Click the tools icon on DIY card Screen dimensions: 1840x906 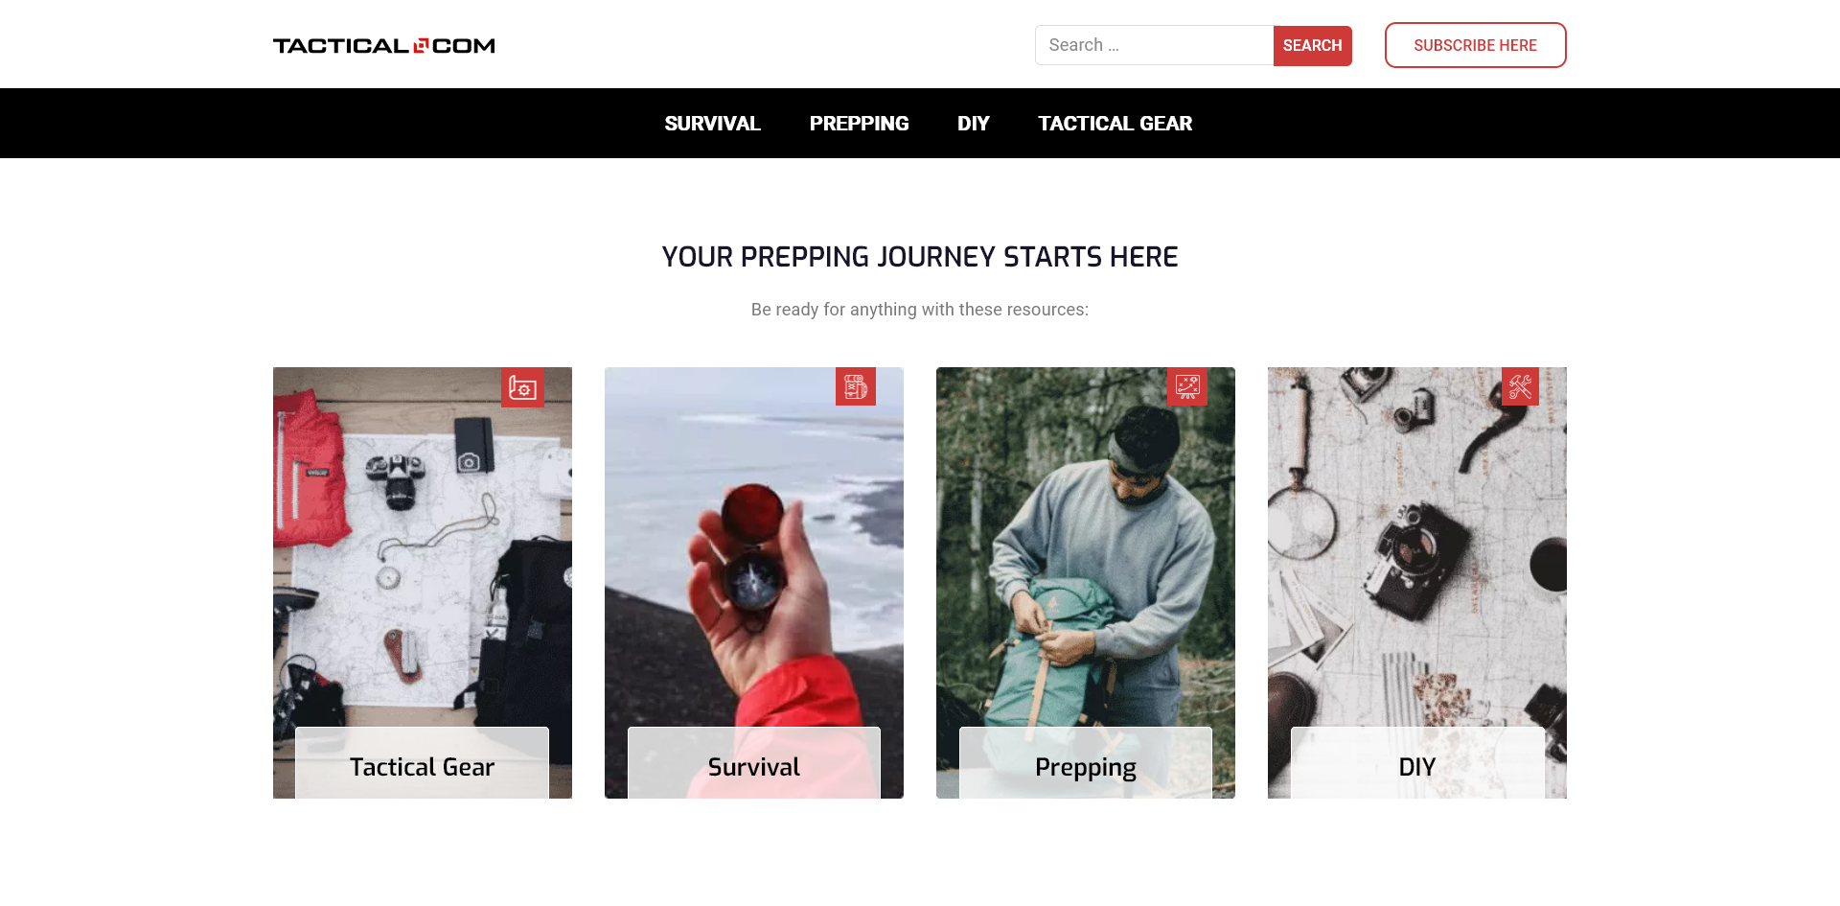coord(1520,386)
